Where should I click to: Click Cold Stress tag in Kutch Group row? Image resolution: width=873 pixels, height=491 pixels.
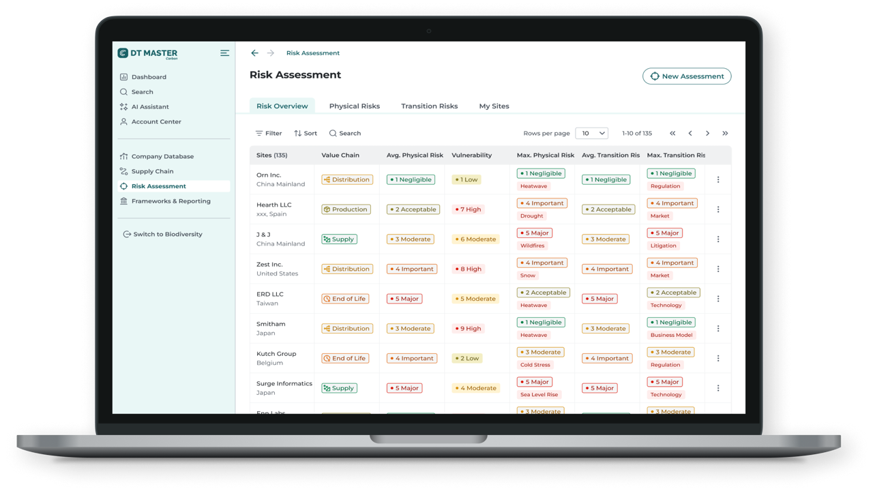click(535, 365)
